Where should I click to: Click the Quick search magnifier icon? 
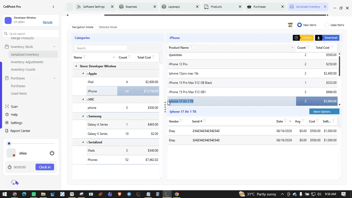[x=6, y=34]
